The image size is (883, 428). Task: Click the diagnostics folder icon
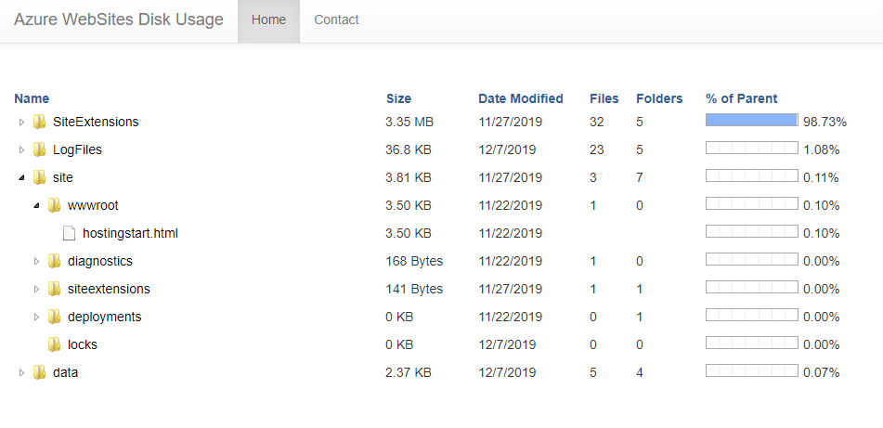(54, 261)
